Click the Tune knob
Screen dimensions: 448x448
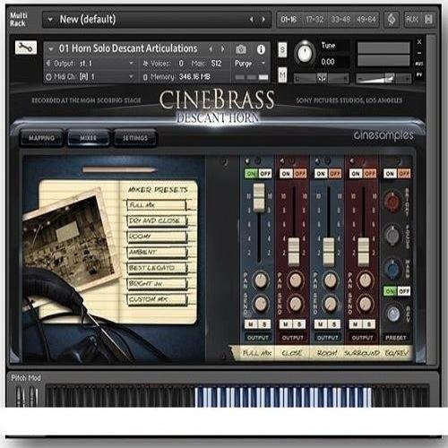coord(305,53)
